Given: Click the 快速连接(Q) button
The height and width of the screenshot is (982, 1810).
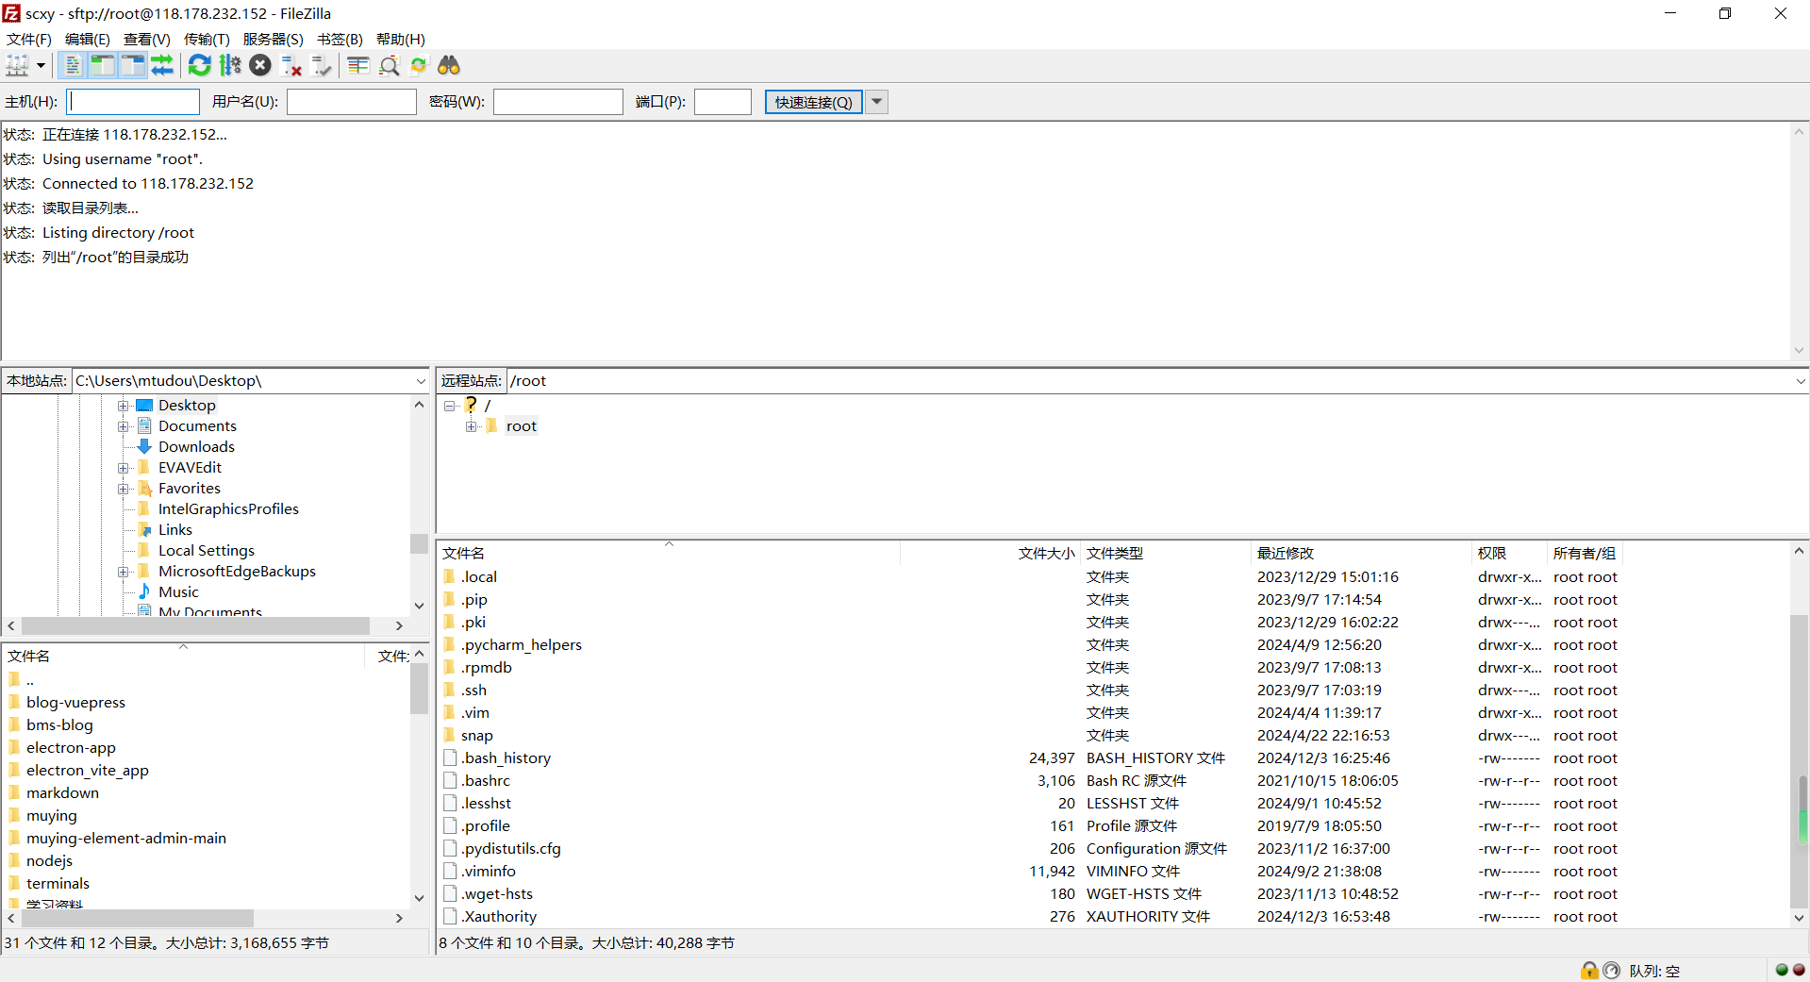Looking at the screenshot, I should (x=813, y=102).
